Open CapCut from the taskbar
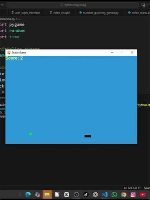This screenshot has height=200, width=150. pos(67,195)
